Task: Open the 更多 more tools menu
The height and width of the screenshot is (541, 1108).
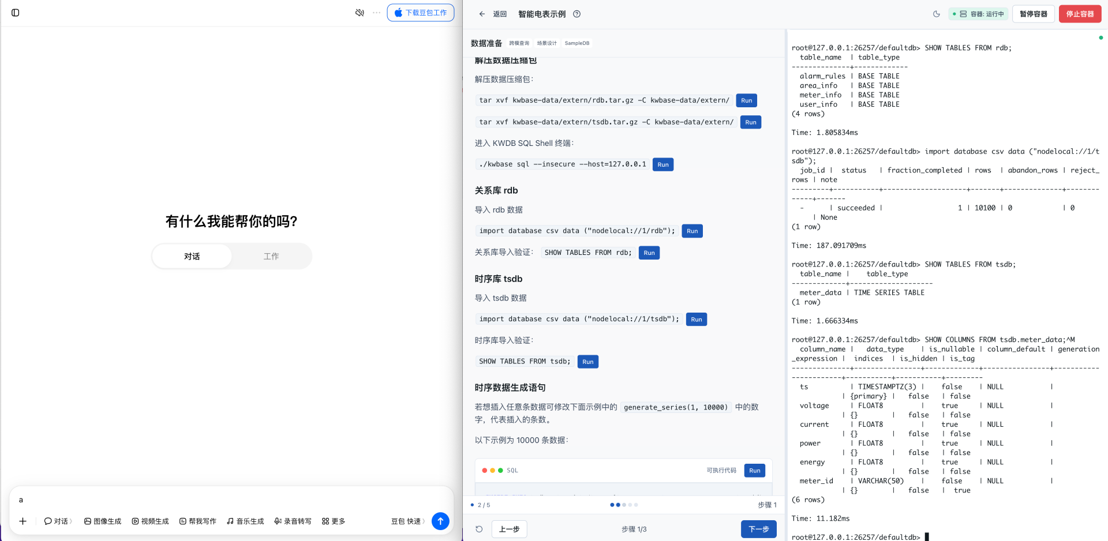Action: [x=334, y=521]
